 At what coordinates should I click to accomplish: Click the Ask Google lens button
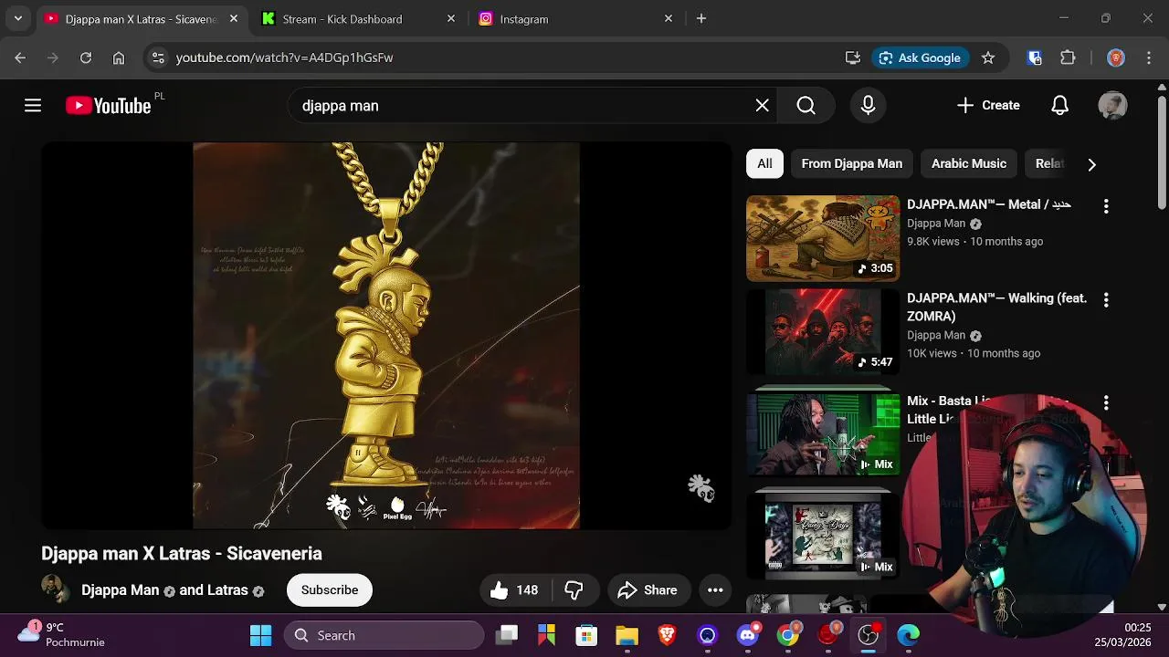pyautogui.click(x=920, y=57)
